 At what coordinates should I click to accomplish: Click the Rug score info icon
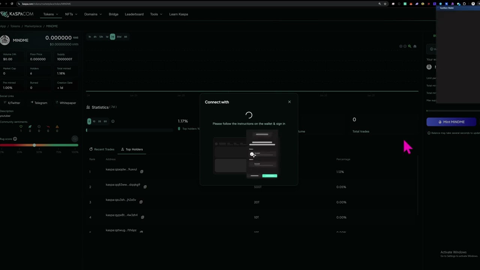[x=15, y=139]
